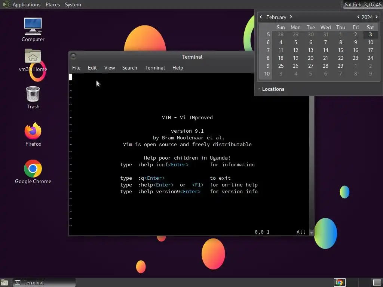Click 'version 9.1' text in Vim
Screen dimensions: 383x287
187,131
